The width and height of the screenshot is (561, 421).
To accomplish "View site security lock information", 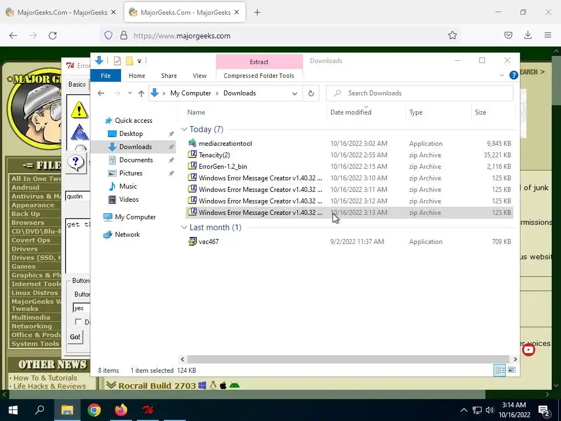I will pyautogui.click(x=124, y=36).
